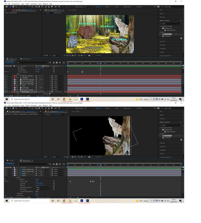The image size is (201, 223).
Task: Open Window menu in bottom window
Action: point(45,106)
